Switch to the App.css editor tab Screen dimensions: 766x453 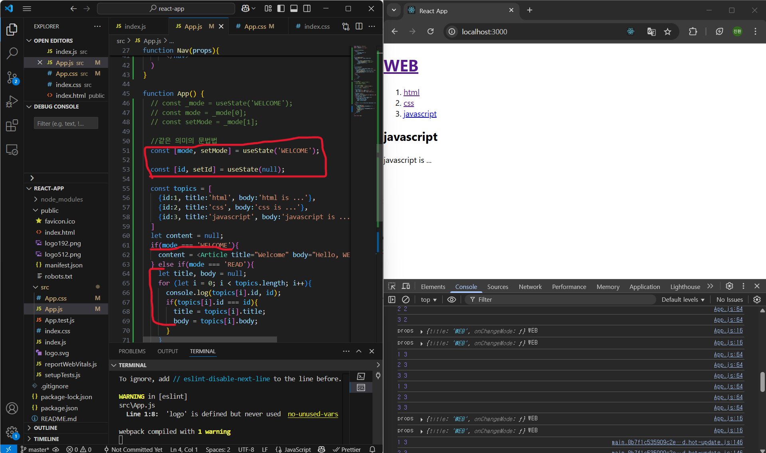255,26
